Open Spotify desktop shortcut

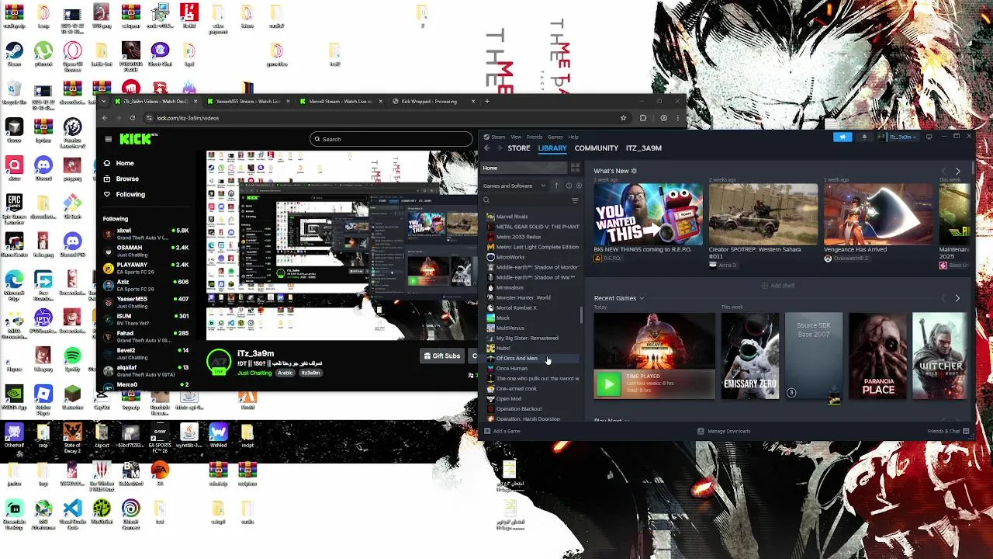coord(72,359)
